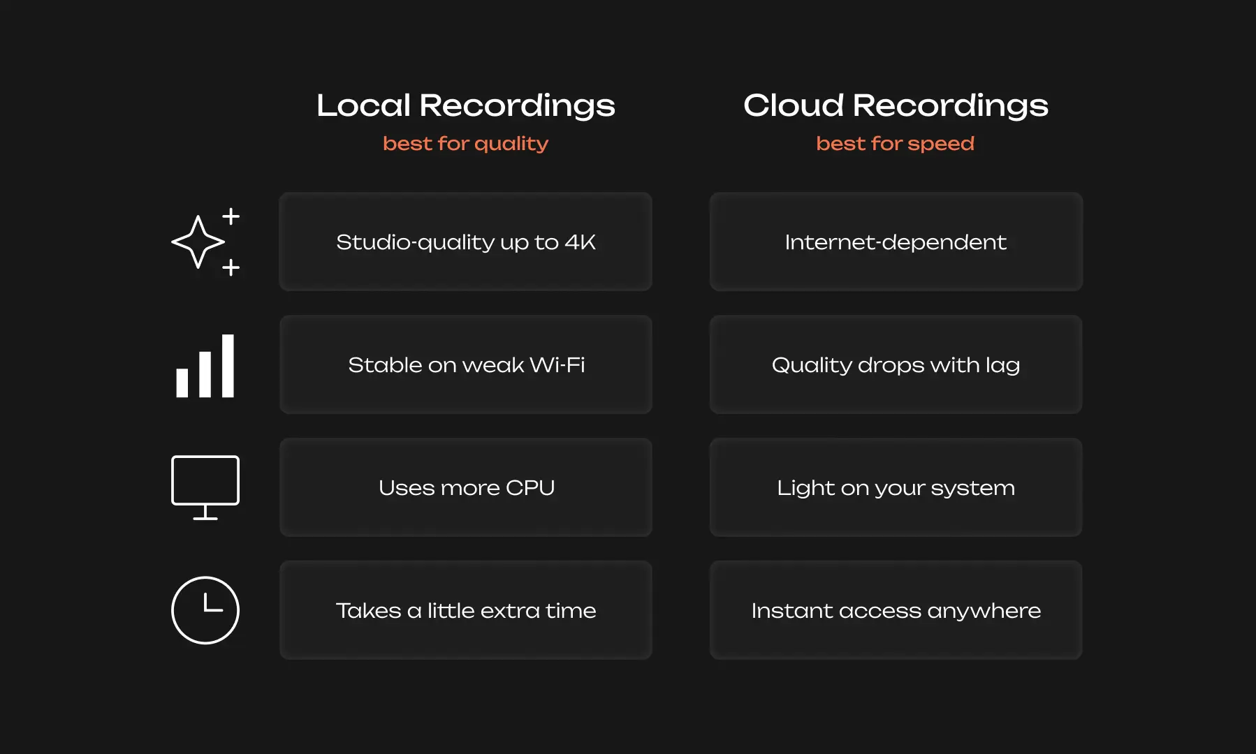Select the clock icon
This screenshot has height=754, width=1256.
coord(205,609)
